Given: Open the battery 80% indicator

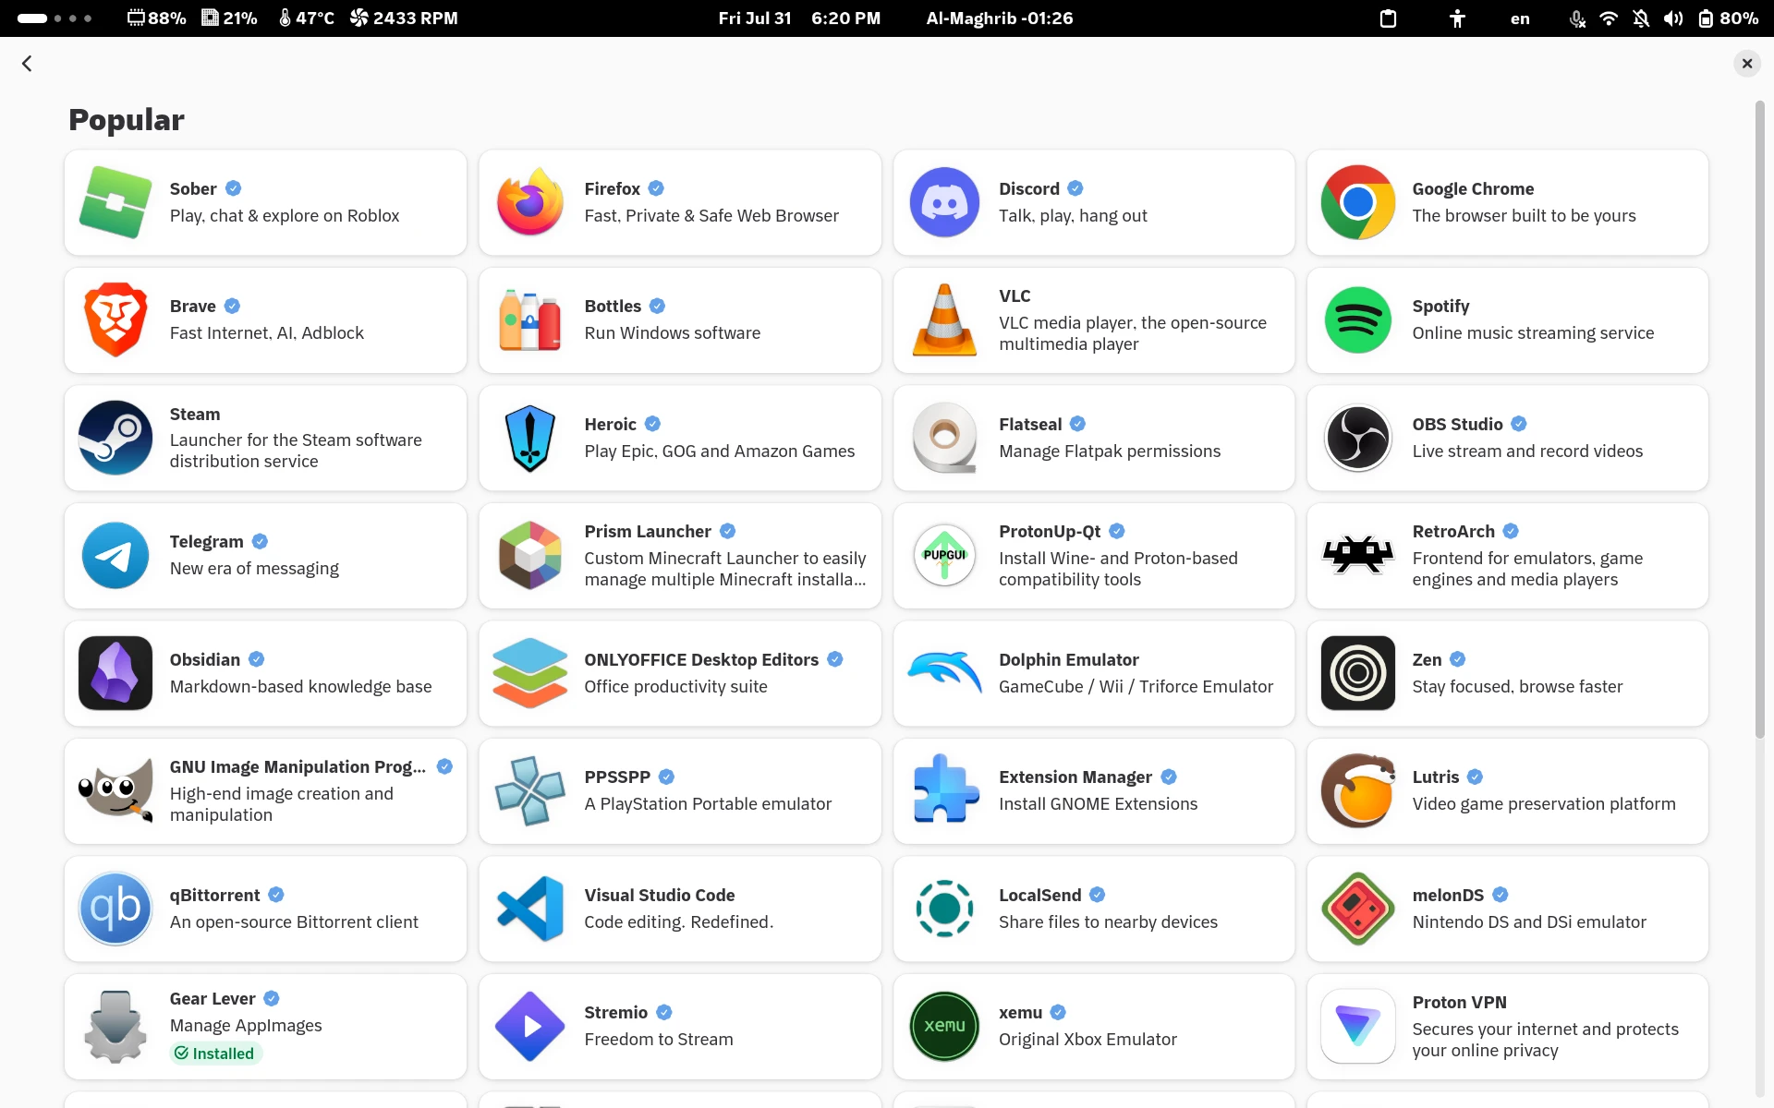Looking at the screenshot, I should coord(1728,18).
